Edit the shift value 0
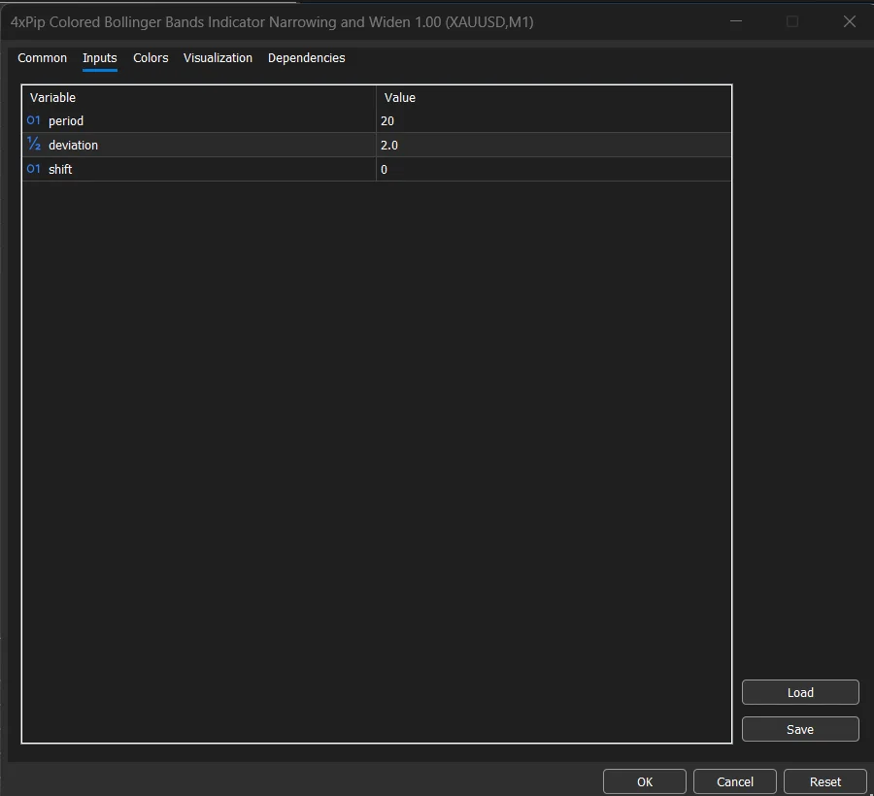The image size is (874, 796). [x=554, y=169]
